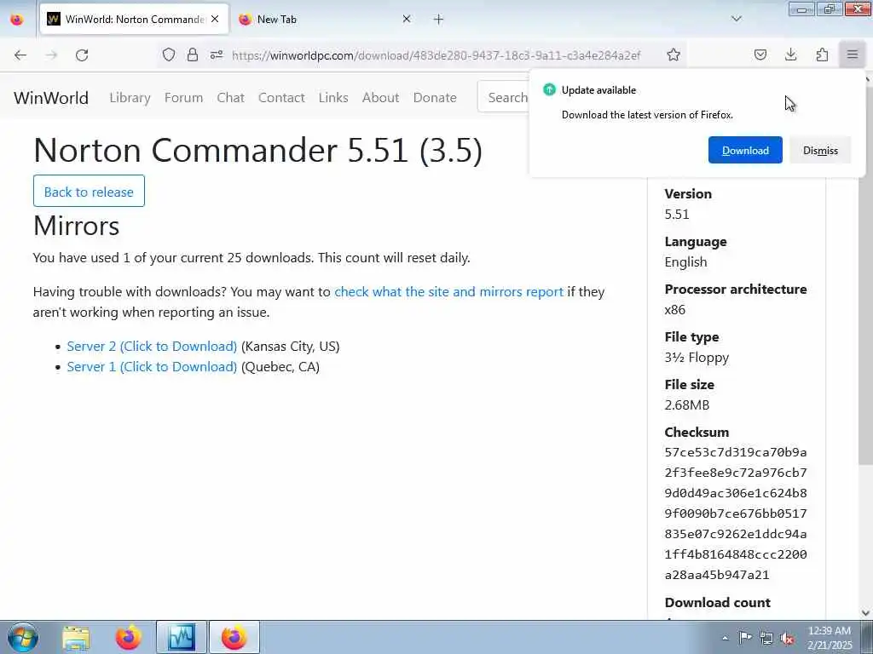Open the taskbar clock showing 12:39 AM
Screen dimensions: 873x654
click(x=830, y=638)
